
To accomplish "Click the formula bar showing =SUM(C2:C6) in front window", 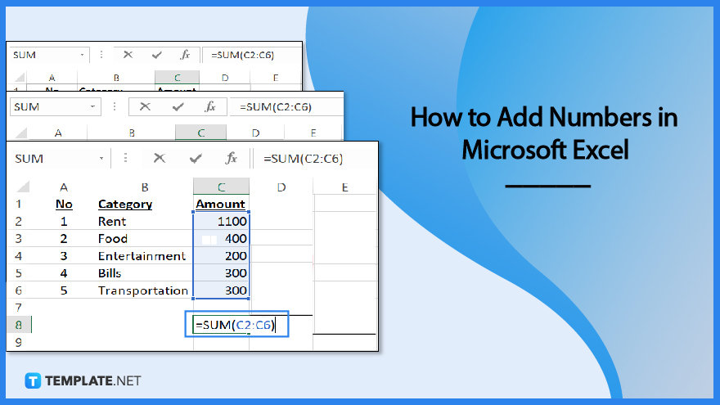I will (x=314, y=159).
